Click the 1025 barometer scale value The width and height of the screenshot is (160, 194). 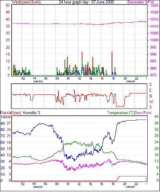tap(154, 5)
